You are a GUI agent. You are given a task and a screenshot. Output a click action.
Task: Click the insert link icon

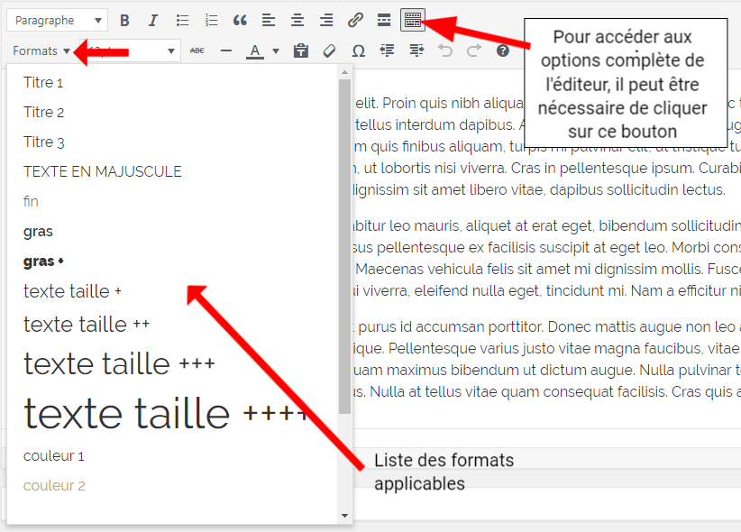point(355,20)
